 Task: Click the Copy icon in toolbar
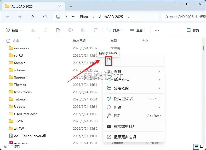pos(45,30)
